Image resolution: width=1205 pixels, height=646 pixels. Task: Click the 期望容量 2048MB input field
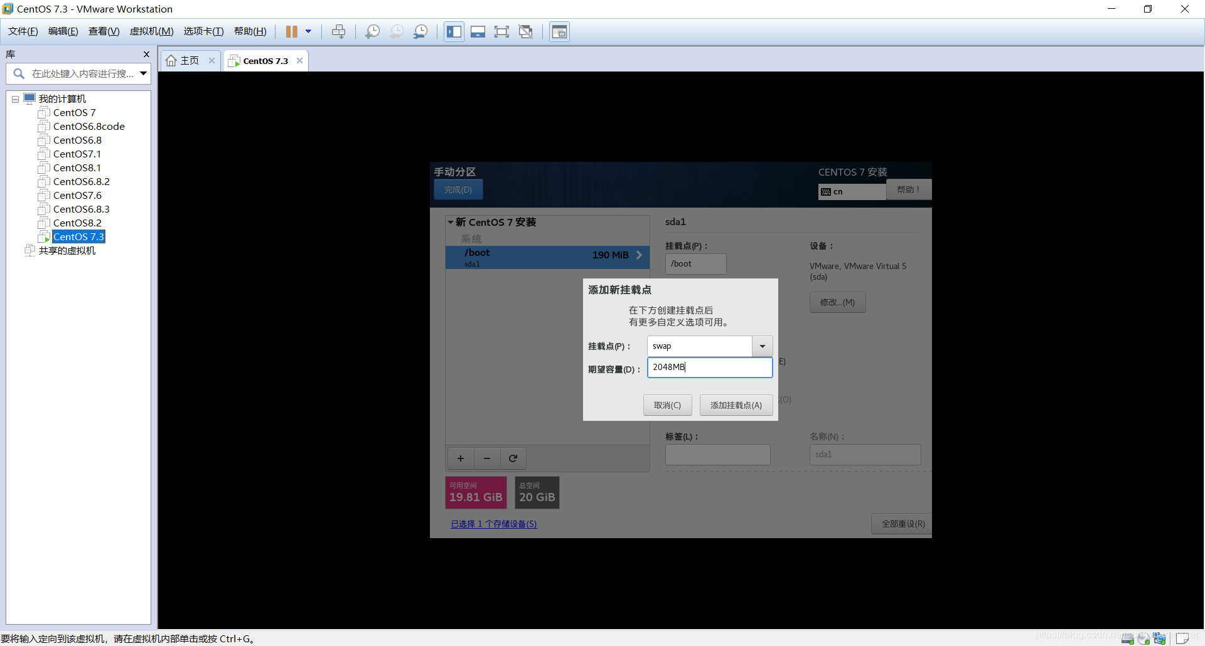(710, 368)
